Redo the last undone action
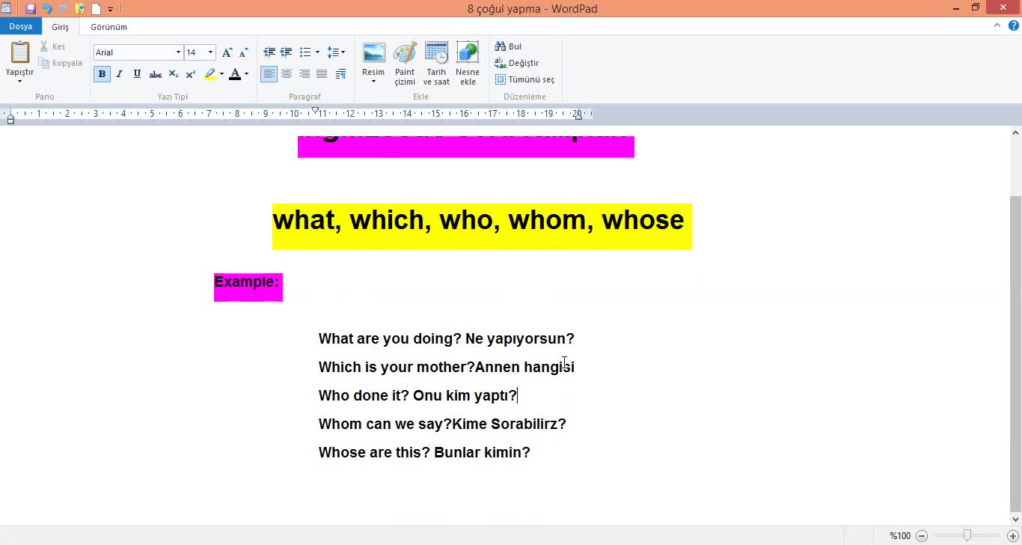The image size is (1022, 545). (x=64, y=9)
